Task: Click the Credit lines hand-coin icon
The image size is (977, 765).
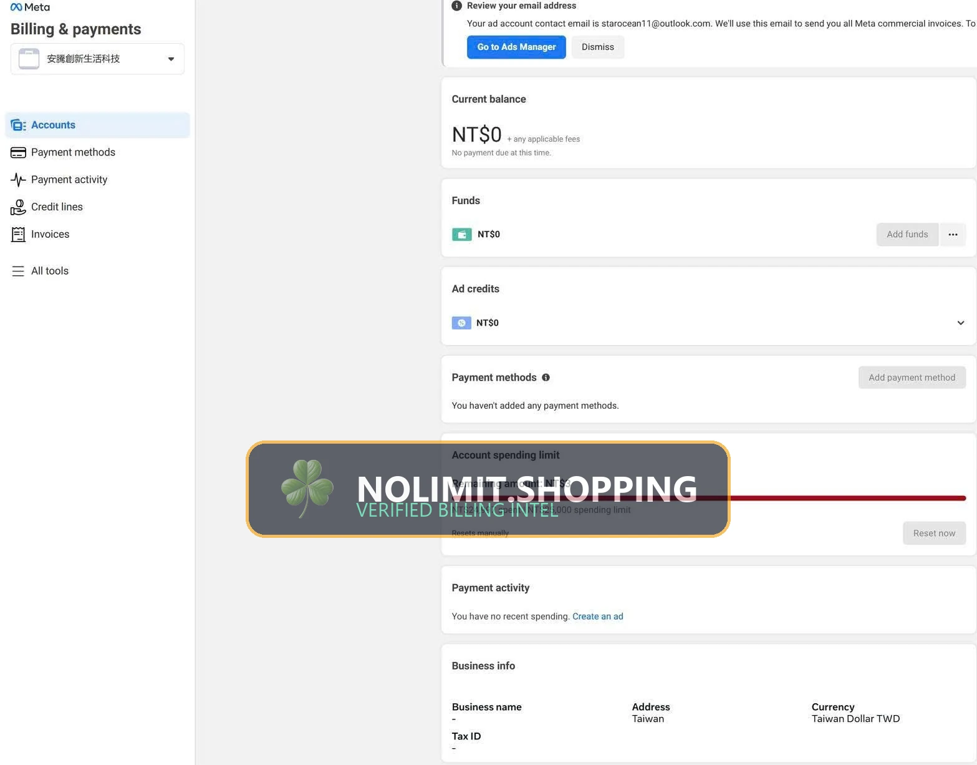Action: pos(18,207)
